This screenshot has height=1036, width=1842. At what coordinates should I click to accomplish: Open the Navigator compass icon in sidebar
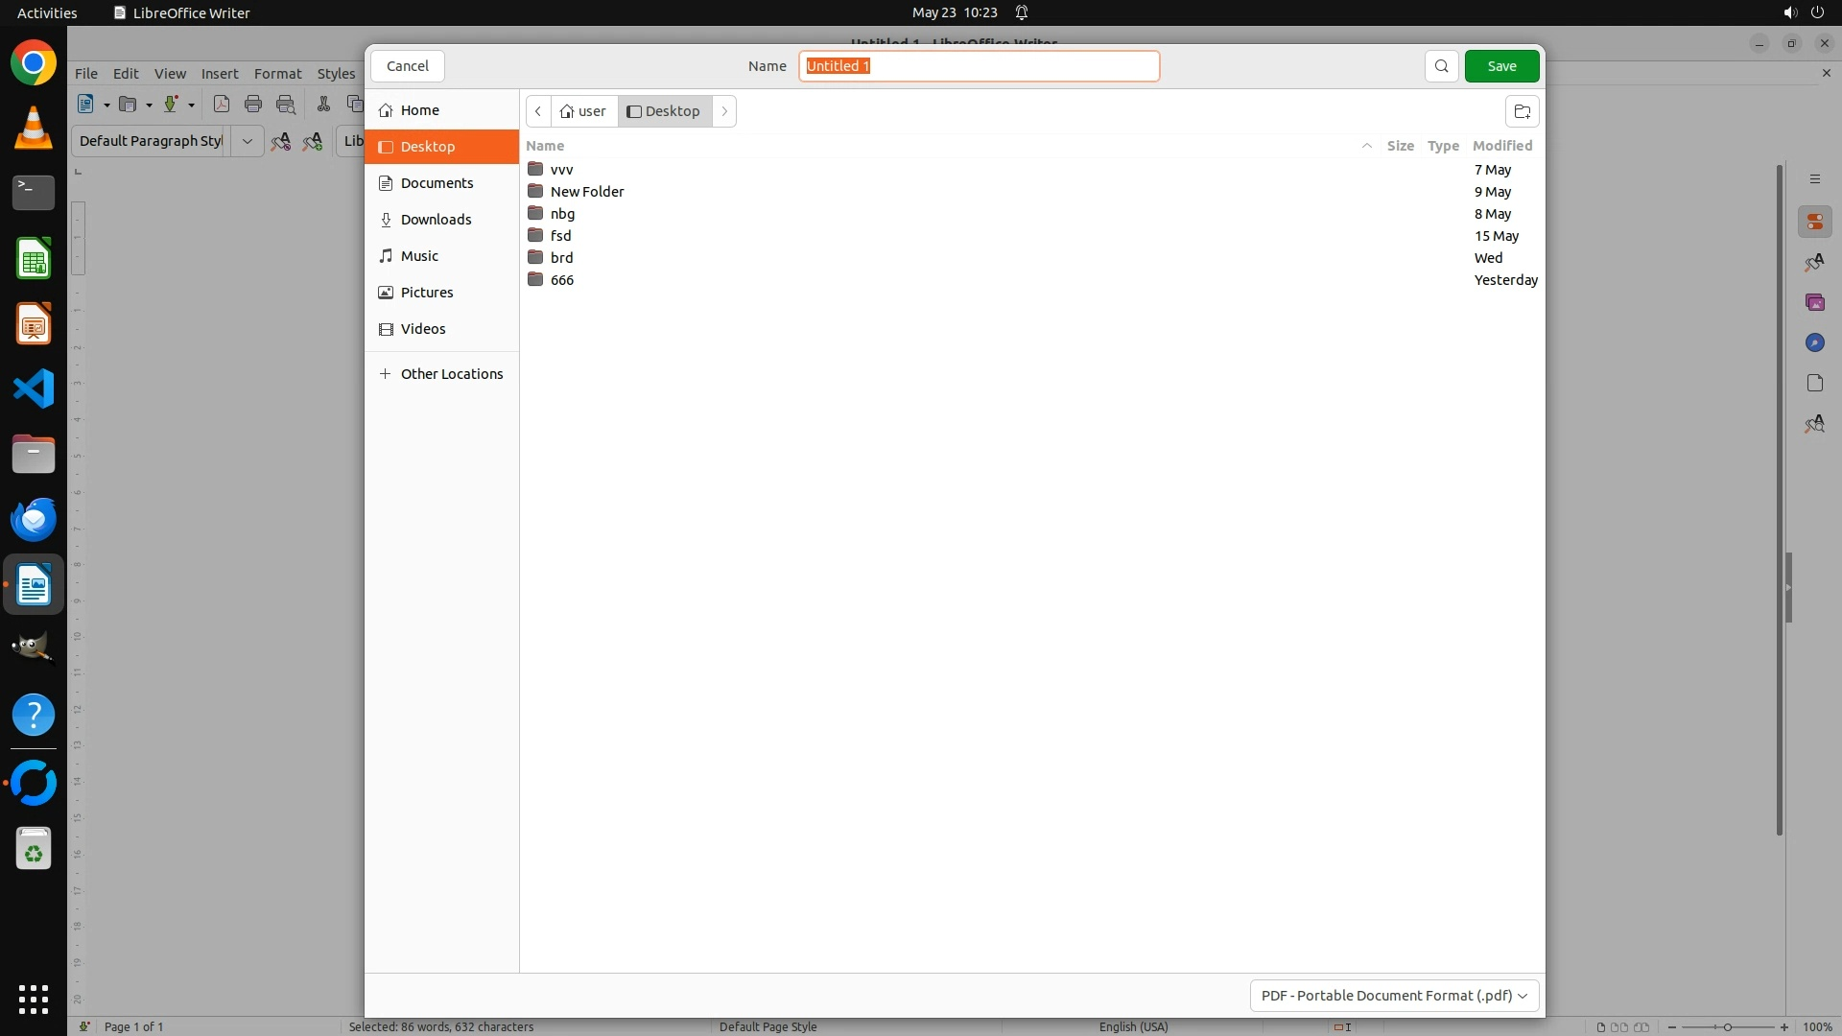click(x=1814, y=343)
